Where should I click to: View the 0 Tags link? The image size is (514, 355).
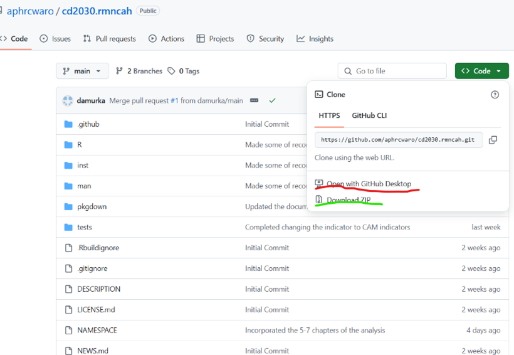(184, 71)
